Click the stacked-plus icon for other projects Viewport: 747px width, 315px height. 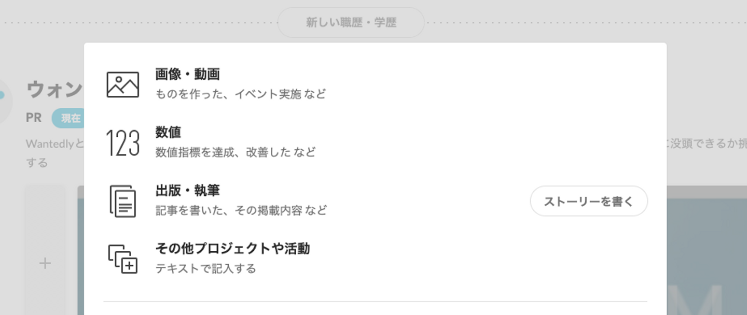pos(123,259)
